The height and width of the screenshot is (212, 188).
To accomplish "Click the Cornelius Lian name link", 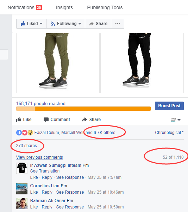I will tap(45, 186).
